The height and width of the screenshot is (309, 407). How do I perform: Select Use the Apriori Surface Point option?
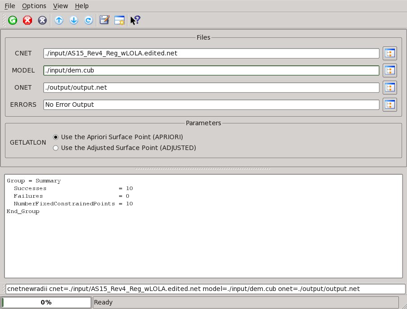[x=56, y=137]
